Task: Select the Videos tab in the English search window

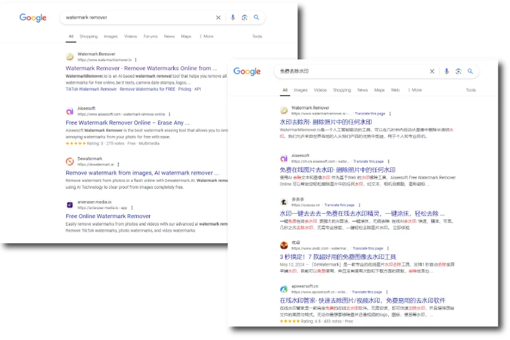Action: (x=131, y=36)
